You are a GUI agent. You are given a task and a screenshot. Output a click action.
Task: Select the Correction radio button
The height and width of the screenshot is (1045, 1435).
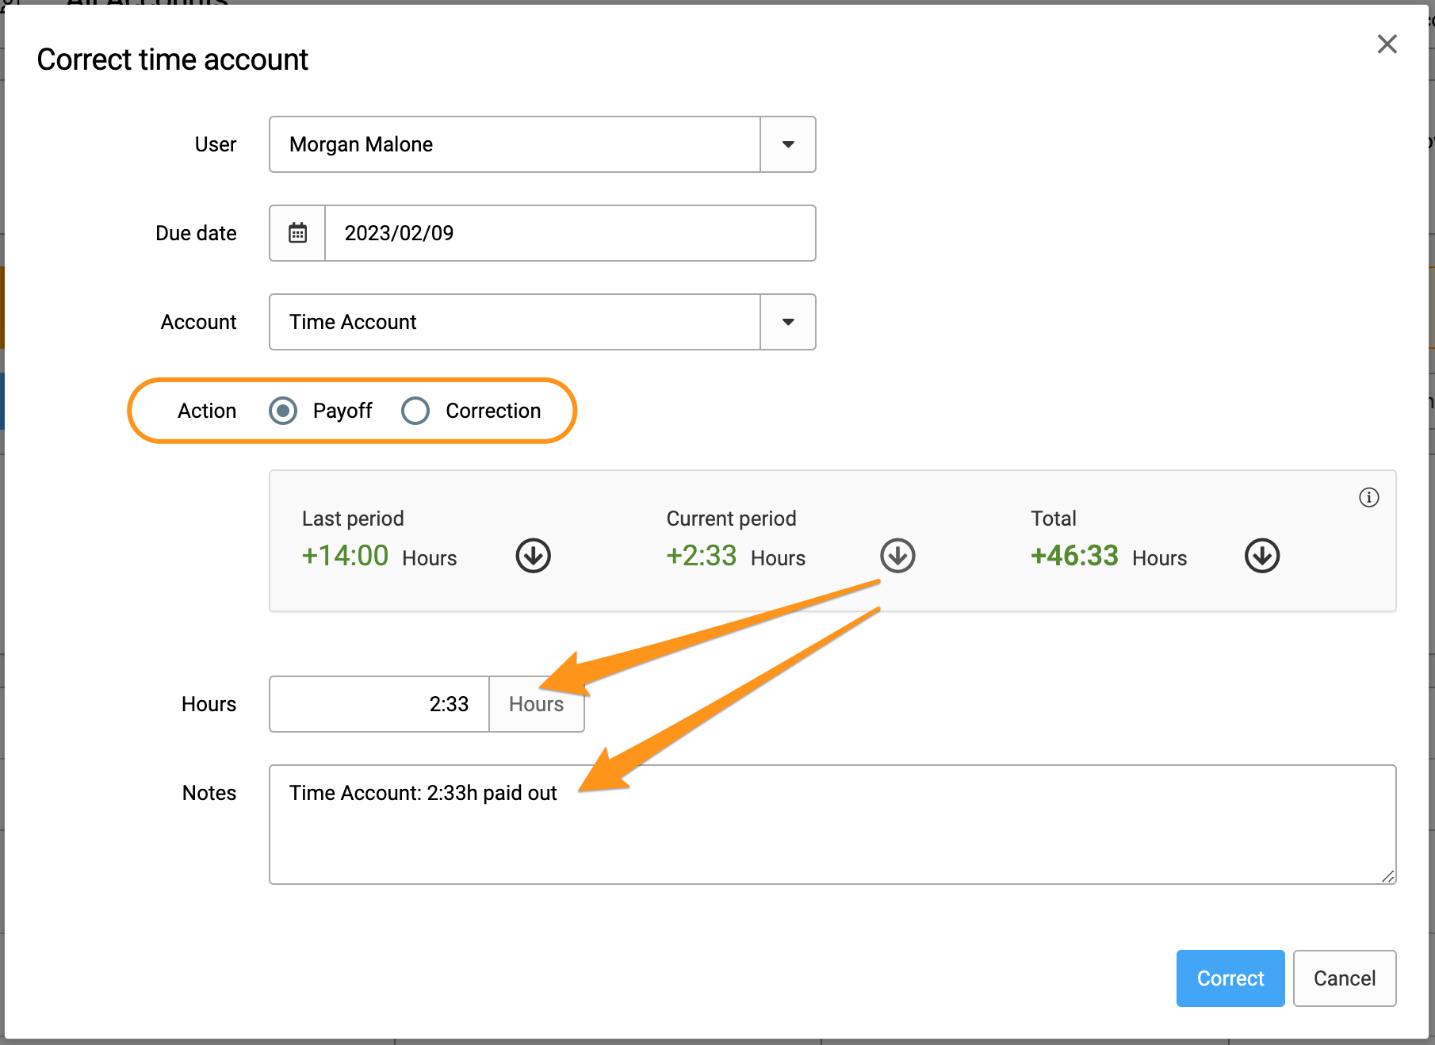pyautogui.click(x=415, y=411)
